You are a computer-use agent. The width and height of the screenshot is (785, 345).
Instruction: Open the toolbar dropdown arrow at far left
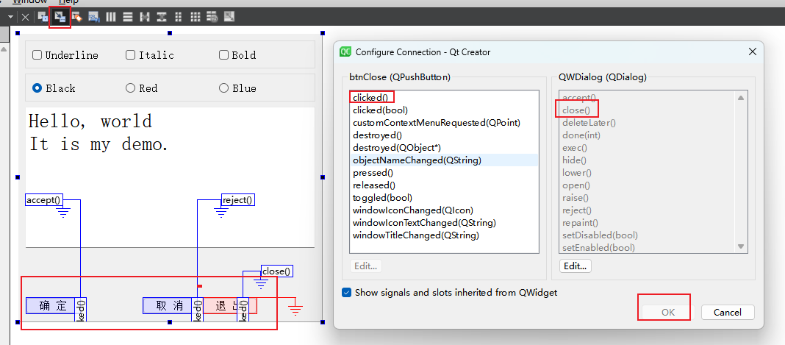[x=10, y=16]
